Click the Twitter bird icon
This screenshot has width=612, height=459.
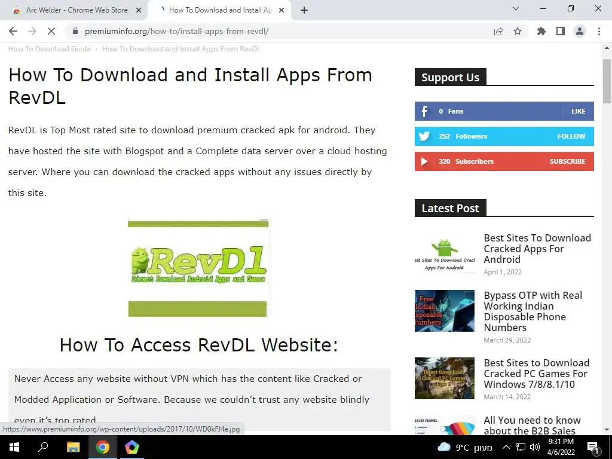424,136
